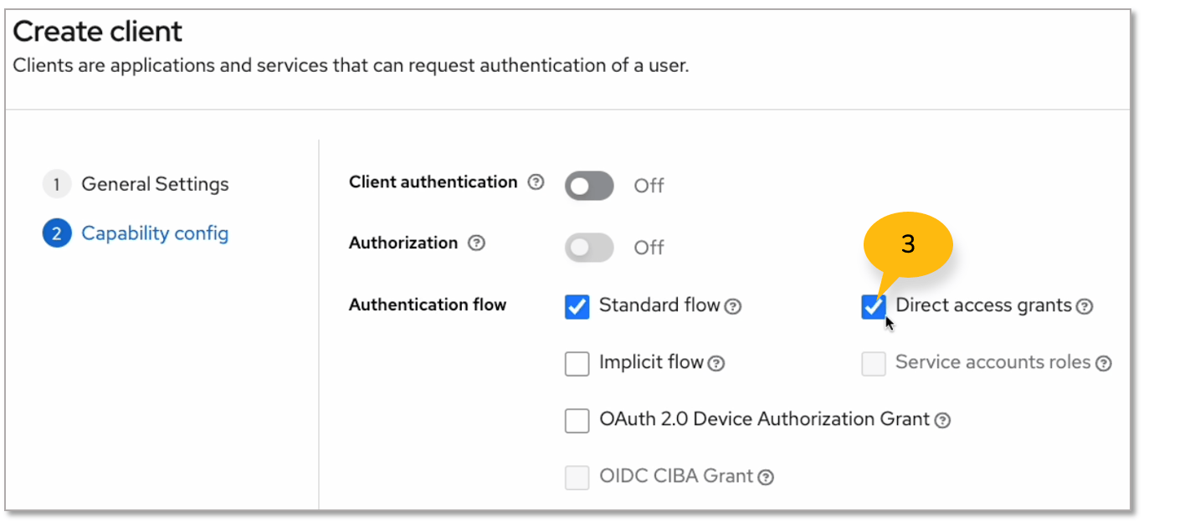View Standard flow help icon
This screenshot has height=522, width=1195.
click(733, 306)
